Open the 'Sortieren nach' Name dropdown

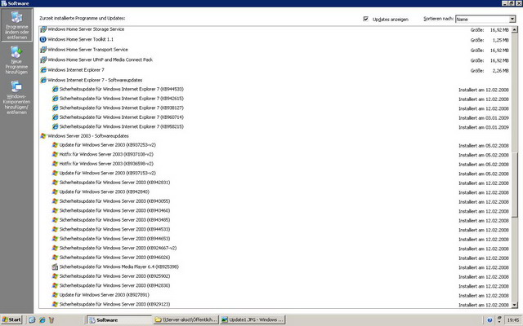485,19
